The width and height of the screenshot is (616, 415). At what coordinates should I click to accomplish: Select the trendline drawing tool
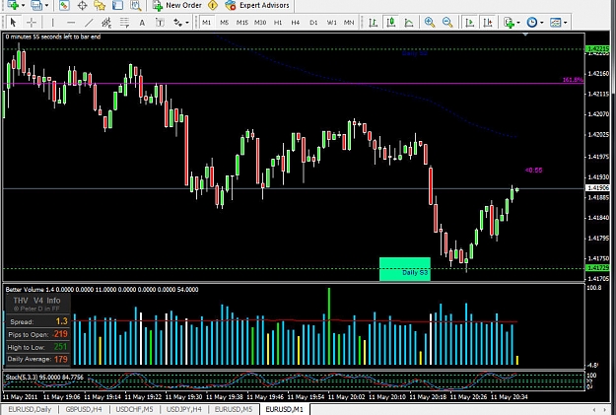89,23
